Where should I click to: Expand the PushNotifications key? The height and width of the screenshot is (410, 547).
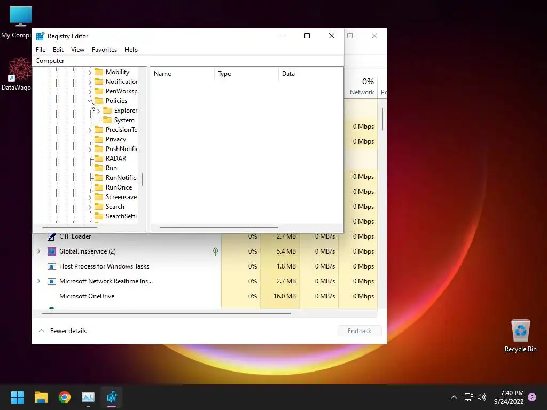tap(90, 149)
